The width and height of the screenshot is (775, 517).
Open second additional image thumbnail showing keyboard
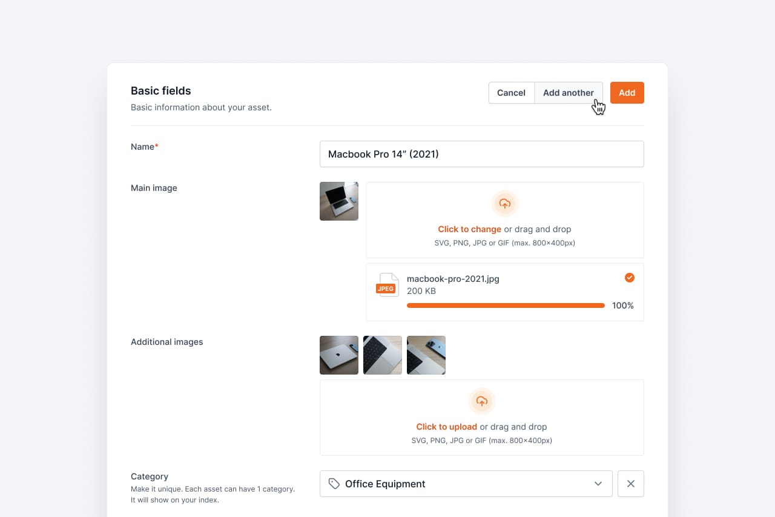(x=382, y=355)
